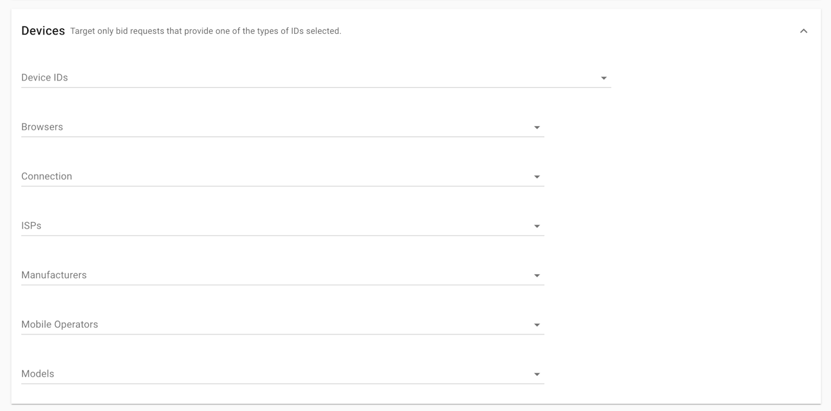The width and height of the screenshot is (831, 411).
Task: Click the Devices section title
Action: [43, 31]
